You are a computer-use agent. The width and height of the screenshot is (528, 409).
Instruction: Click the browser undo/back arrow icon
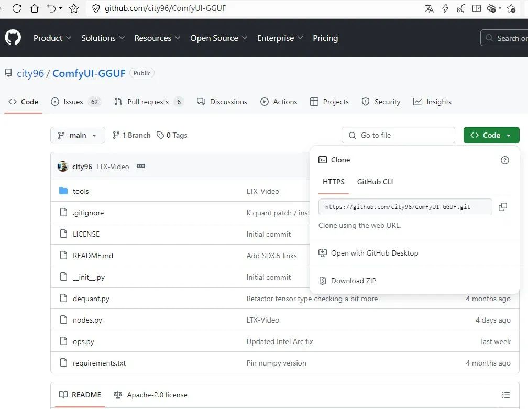point(51,8)
